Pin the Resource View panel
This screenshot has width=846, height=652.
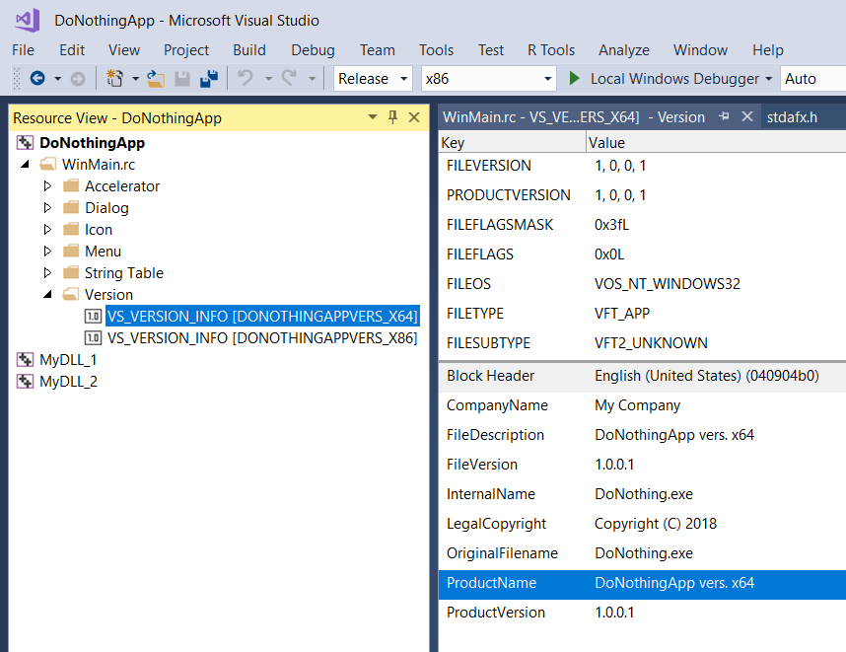click(x=392, y=117)
